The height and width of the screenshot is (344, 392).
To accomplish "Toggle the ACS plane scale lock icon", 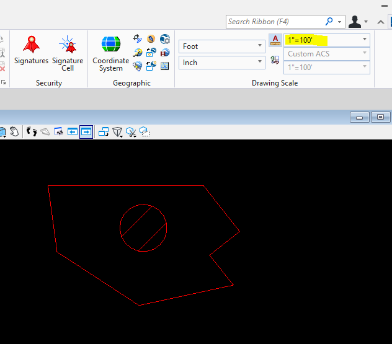I will point(275,60).
